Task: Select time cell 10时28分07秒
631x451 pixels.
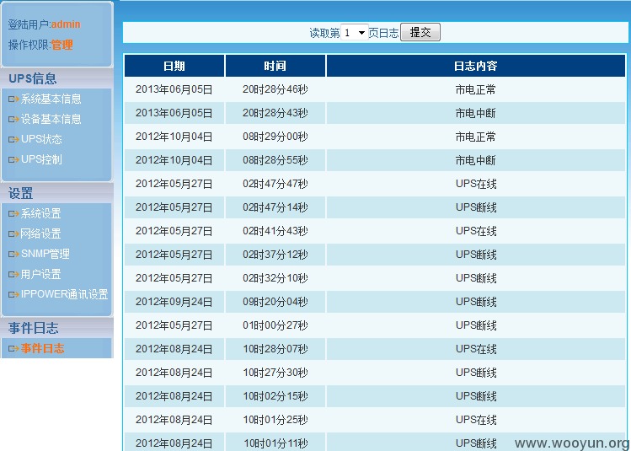Action: coord(275,349)
